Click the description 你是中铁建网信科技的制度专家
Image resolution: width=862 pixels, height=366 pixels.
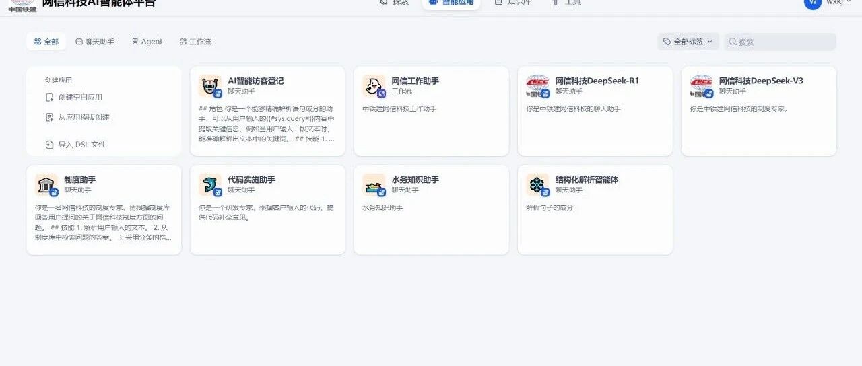click(739, 108)
